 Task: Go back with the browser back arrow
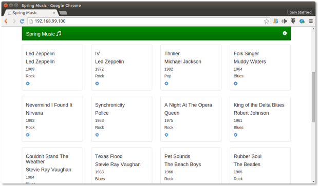tap(6, 21)
